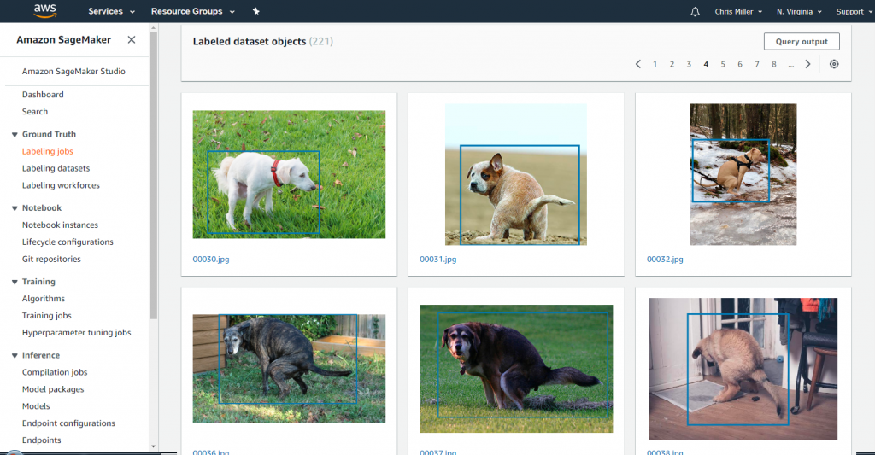
Task: Select Labeling jobs in sidebar
Action: [48, 151]
